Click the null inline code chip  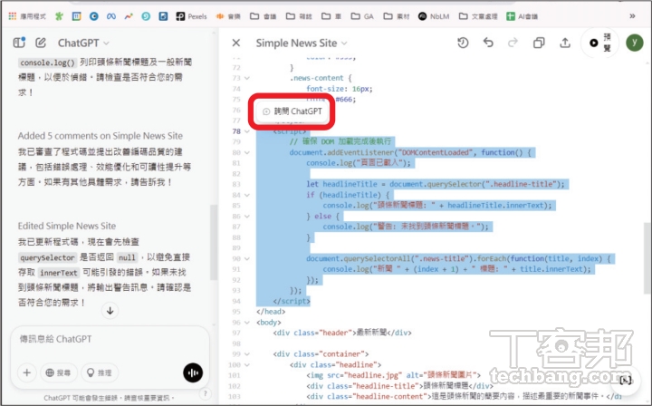127,258
